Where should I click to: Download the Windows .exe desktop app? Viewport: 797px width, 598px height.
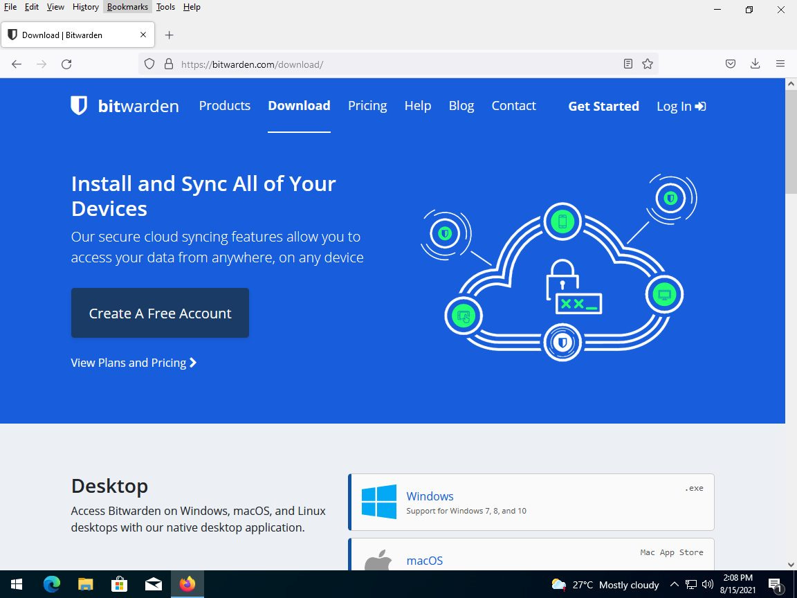531,502
